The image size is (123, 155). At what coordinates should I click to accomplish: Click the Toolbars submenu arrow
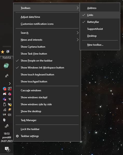point(78,8)
